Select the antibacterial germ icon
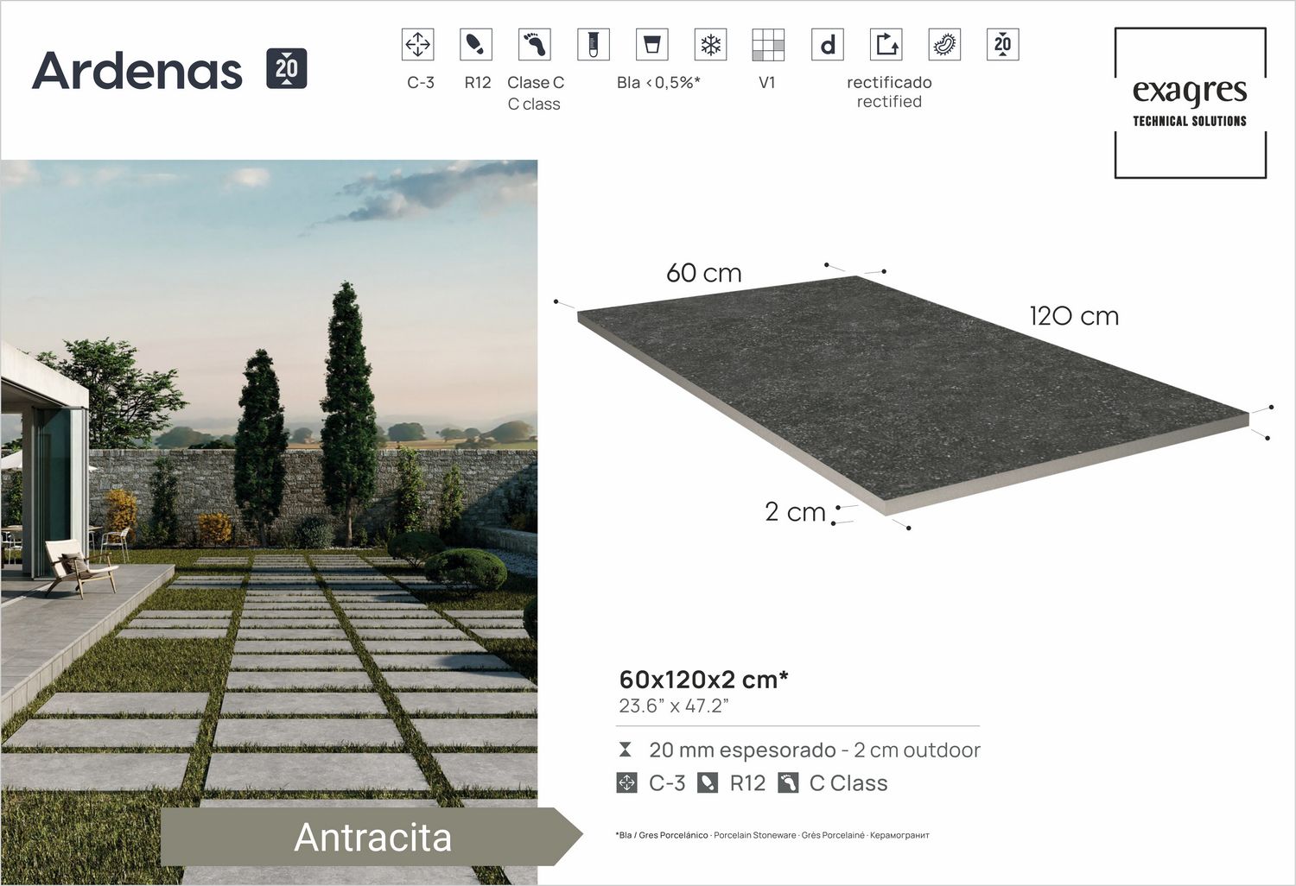 944,43
